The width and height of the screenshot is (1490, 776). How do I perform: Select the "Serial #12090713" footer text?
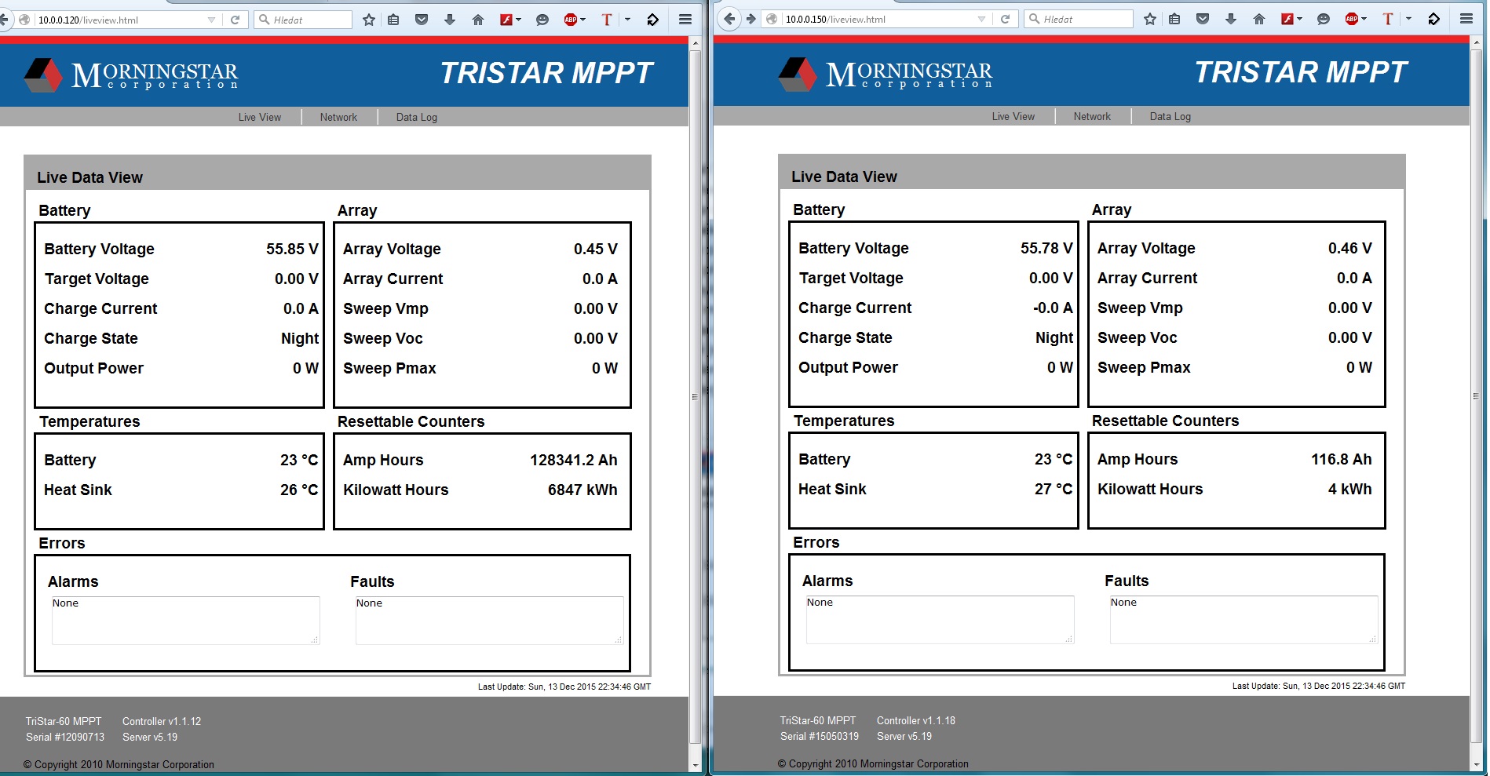coord(65,737)
